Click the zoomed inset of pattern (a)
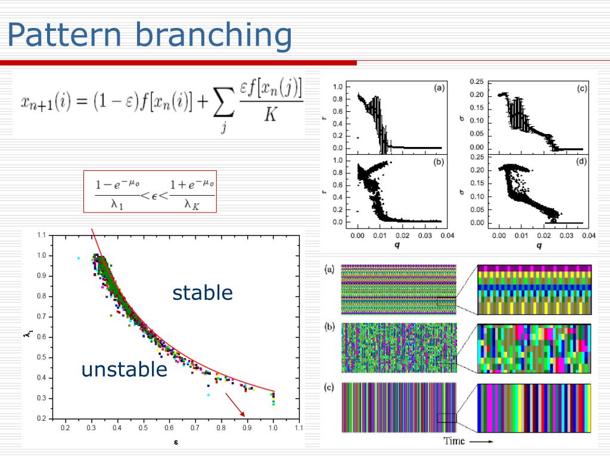Image resolution: width=610 pixels, height=457 pixels. click(534, 290)
